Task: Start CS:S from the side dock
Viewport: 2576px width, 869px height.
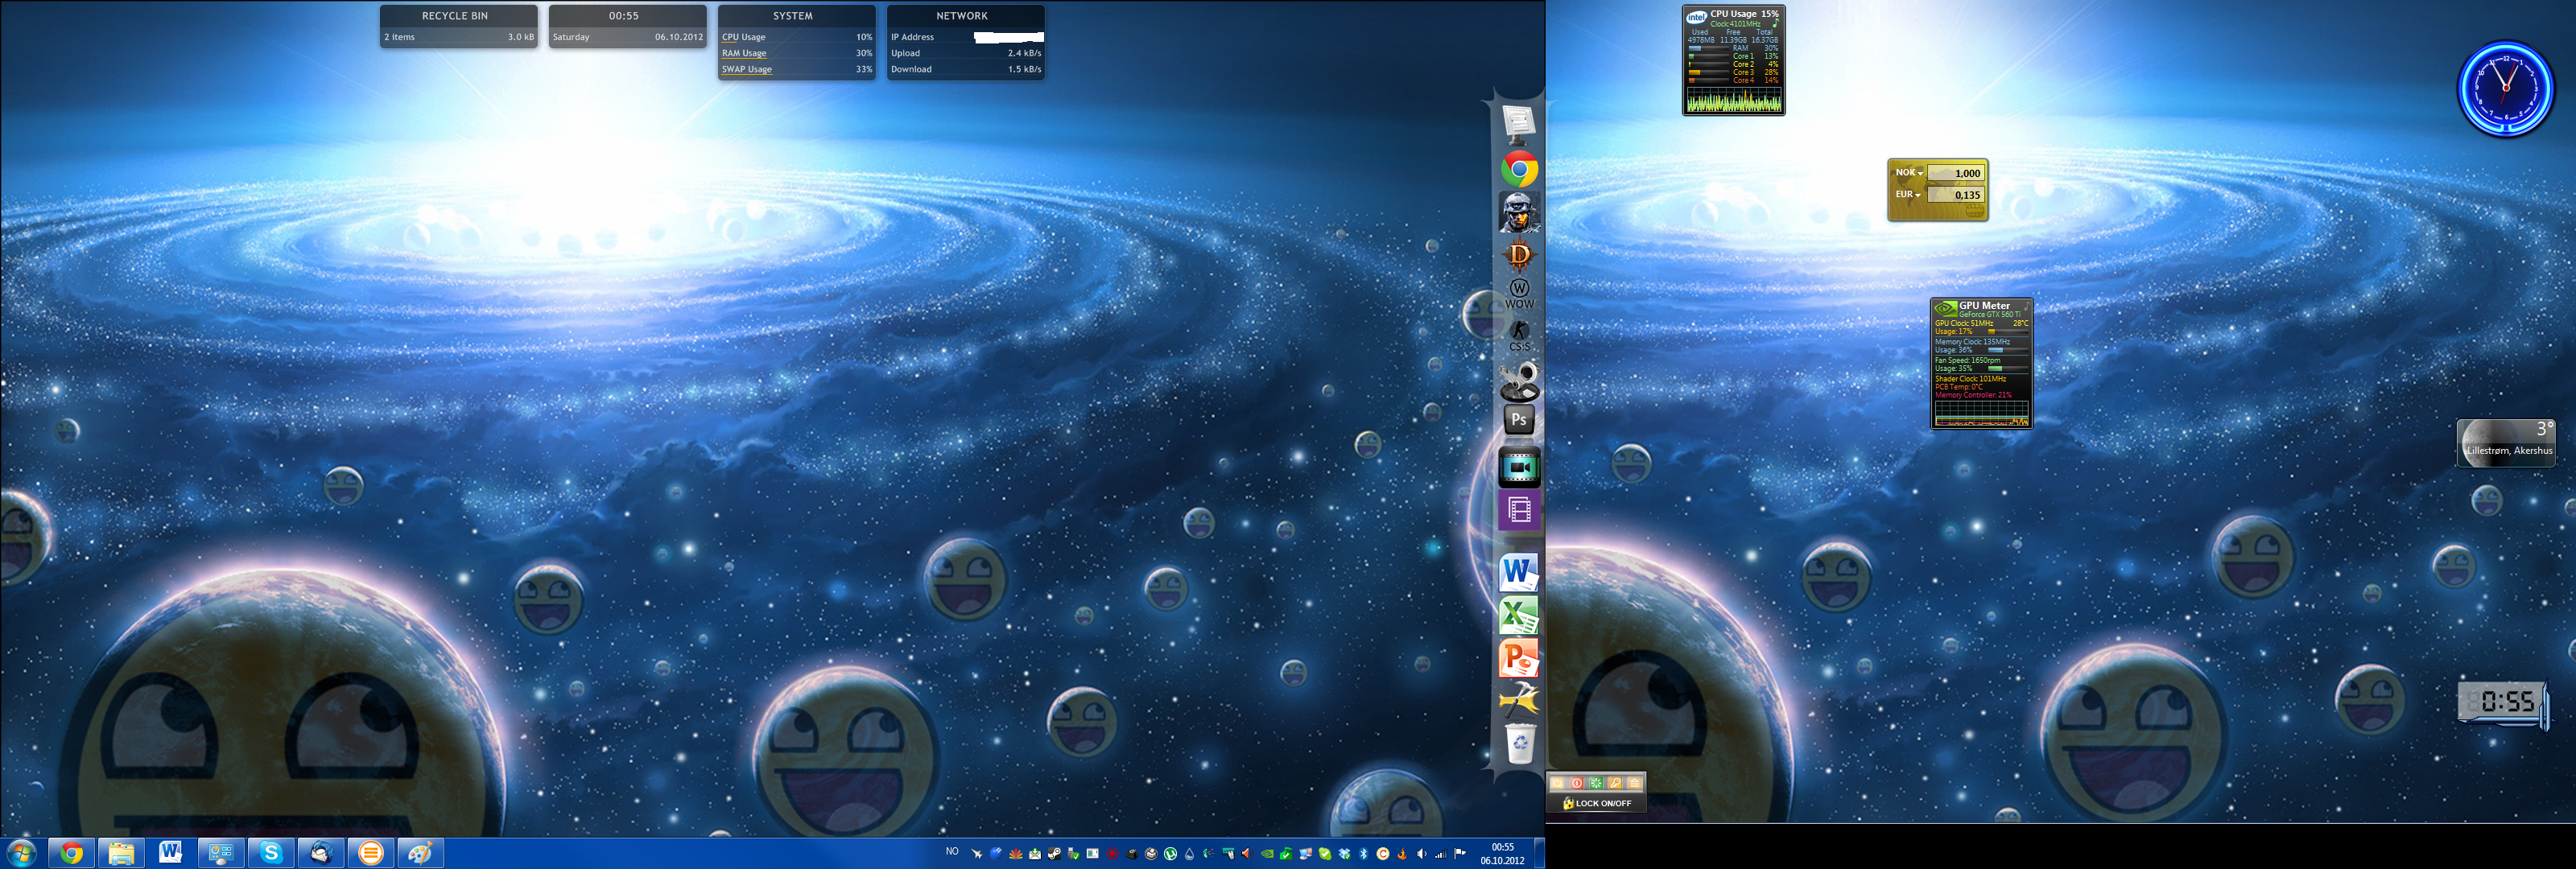Action: click(1519, 336)
